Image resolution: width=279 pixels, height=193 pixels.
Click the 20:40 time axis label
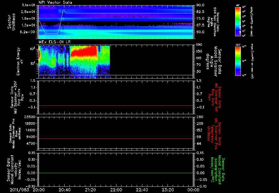click(64, 190)
